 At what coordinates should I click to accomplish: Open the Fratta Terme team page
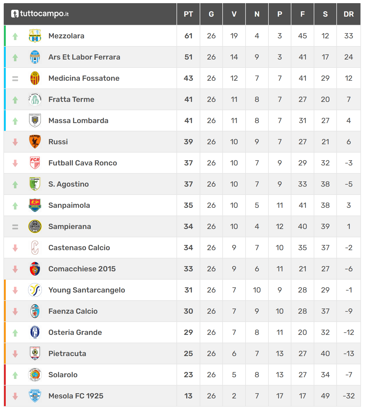[x=71, y=99]
